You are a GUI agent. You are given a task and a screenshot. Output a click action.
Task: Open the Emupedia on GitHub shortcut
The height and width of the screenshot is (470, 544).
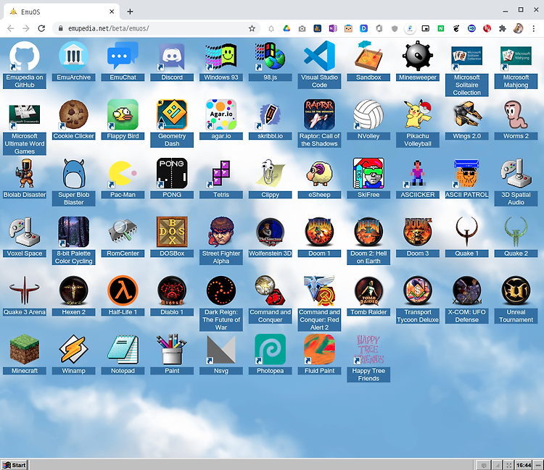24,56
